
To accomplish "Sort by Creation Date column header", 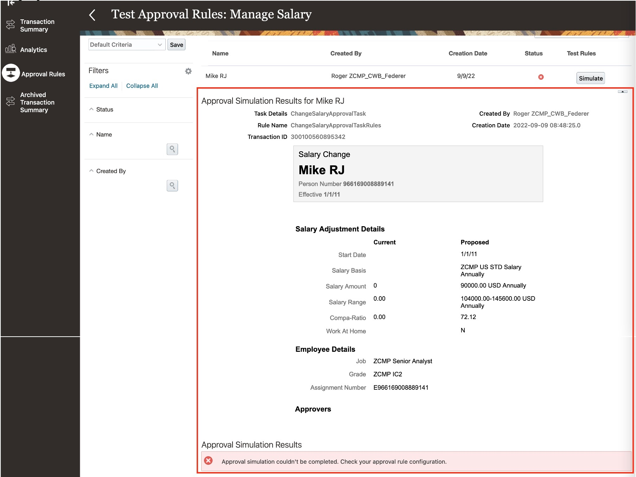I will coord(468,53).
